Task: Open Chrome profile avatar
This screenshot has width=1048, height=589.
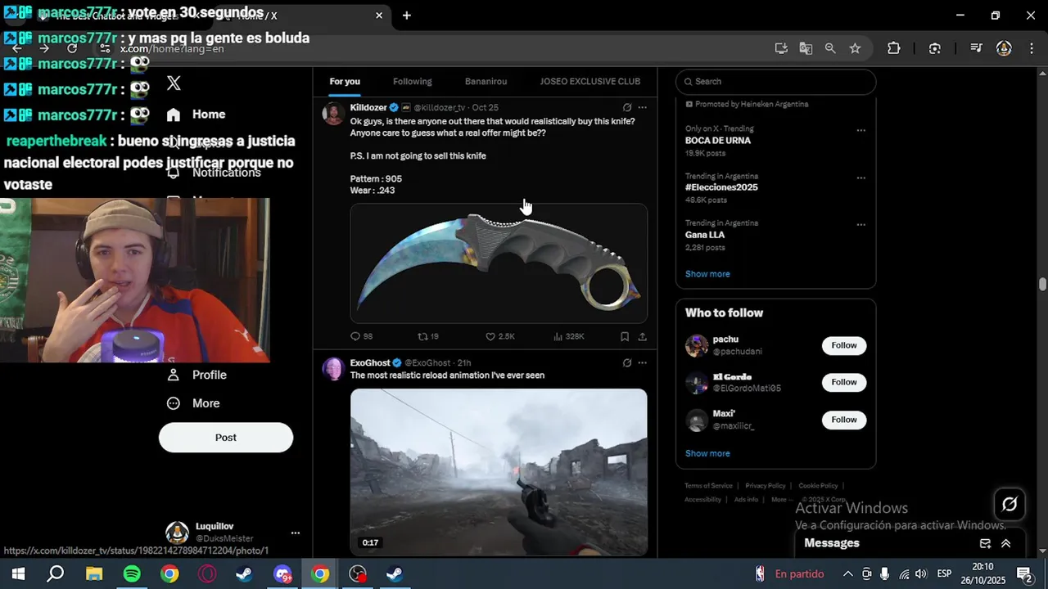Action: coord(1004,48)
